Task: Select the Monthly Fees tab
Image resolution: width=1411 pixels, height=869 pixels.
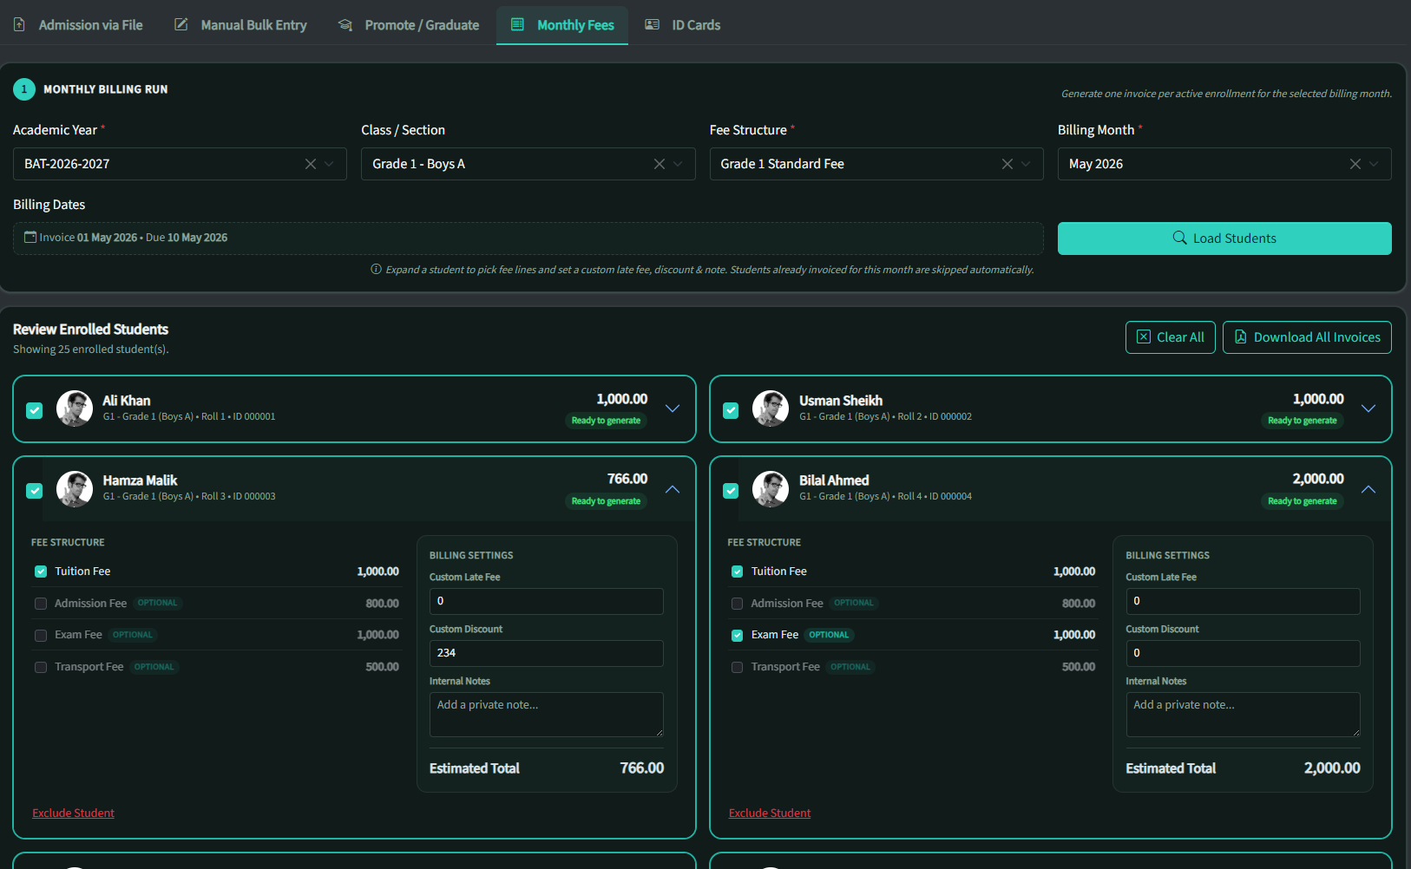Action: click(562, 25)
